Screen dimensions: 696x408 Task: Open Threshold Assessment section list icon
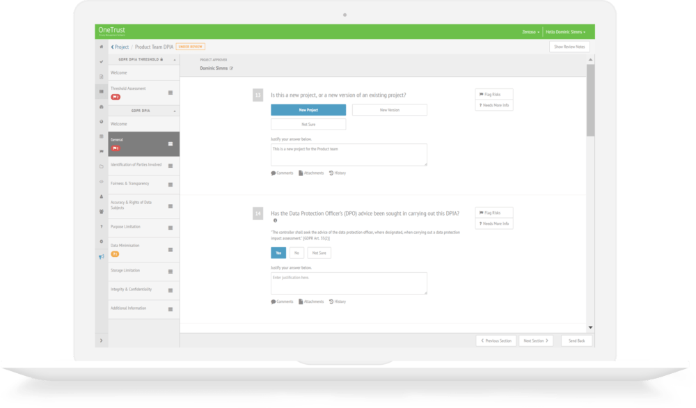[x=171, y=93]
